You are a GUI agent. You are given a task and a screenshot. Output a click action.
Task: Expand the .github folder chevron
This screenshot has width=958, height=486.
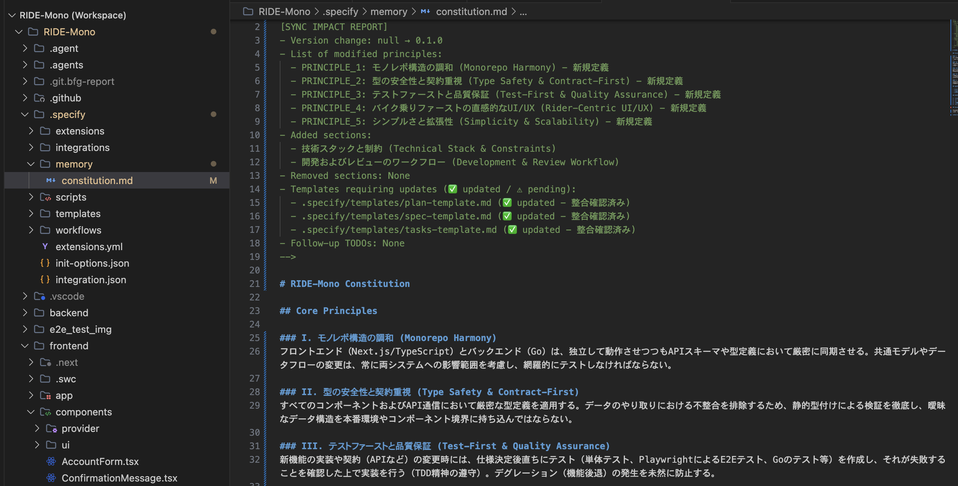pos(25,98)
